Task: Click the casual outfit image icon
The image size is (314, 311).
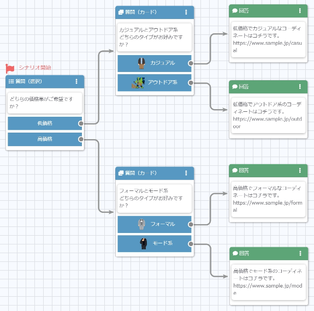Action: point(141,63)
